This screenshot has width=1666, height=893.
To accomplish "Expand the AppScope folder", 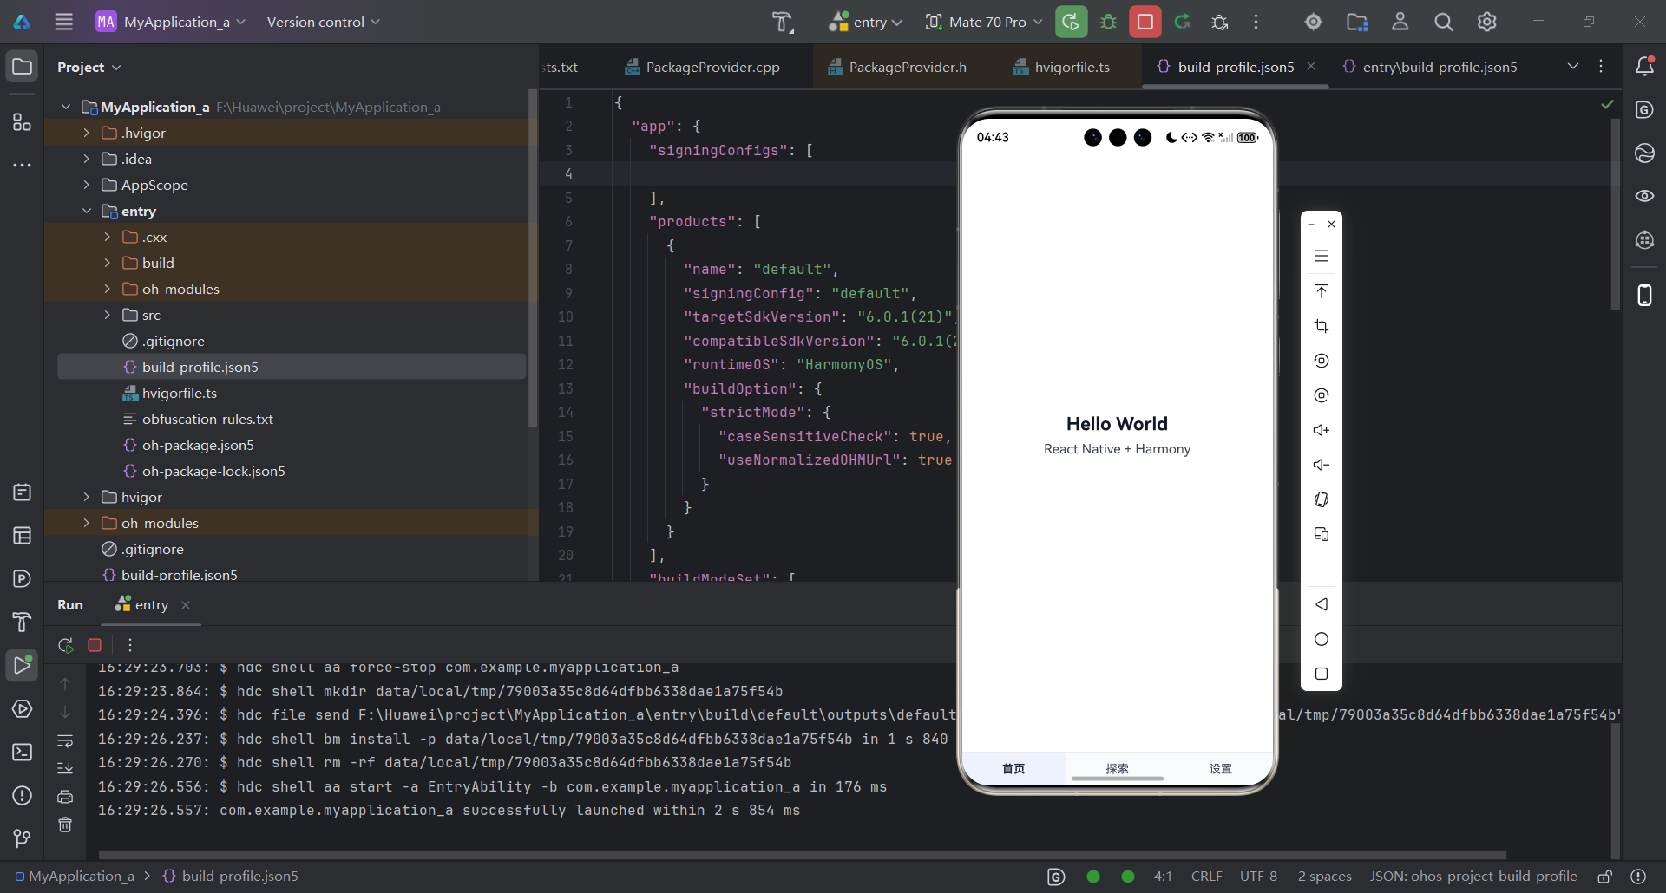I will (85, 185).
